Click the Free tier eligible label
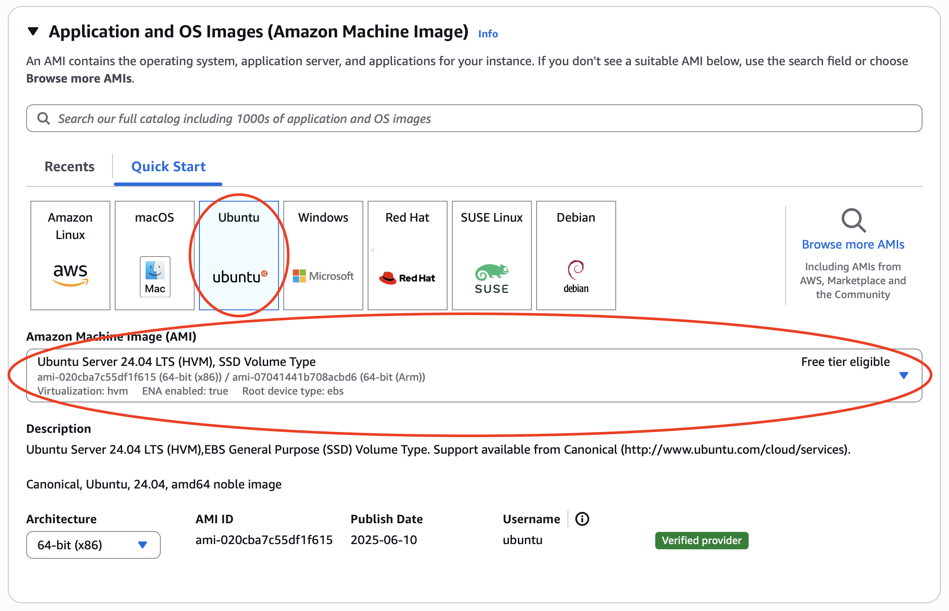Image resolution: width=949 pixels, height=611 pixels. pyautogui.click(x=846, y=362)
